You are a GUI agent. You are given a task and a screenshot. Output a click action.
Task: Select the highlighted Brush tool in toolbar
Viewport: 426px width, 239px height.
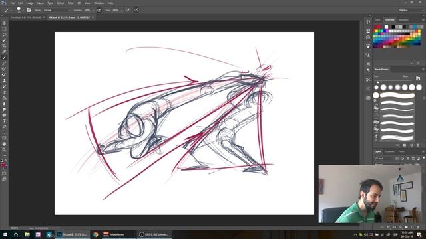pyautogui.click(x=4, y=58)
